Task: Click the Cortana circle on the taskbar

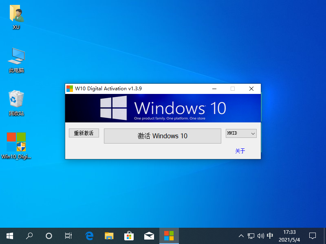Action: point(48,236)
